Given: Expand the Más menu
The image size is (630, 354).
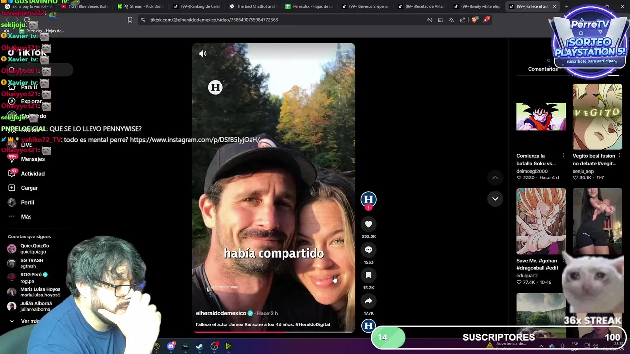Looking at the screenshot, I should 26,217.
